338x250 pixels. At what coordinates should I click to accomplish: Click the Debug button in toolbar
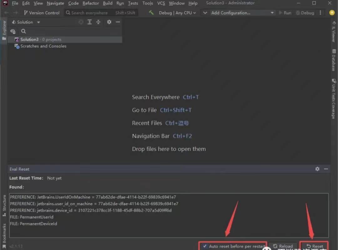pos(305,13)
